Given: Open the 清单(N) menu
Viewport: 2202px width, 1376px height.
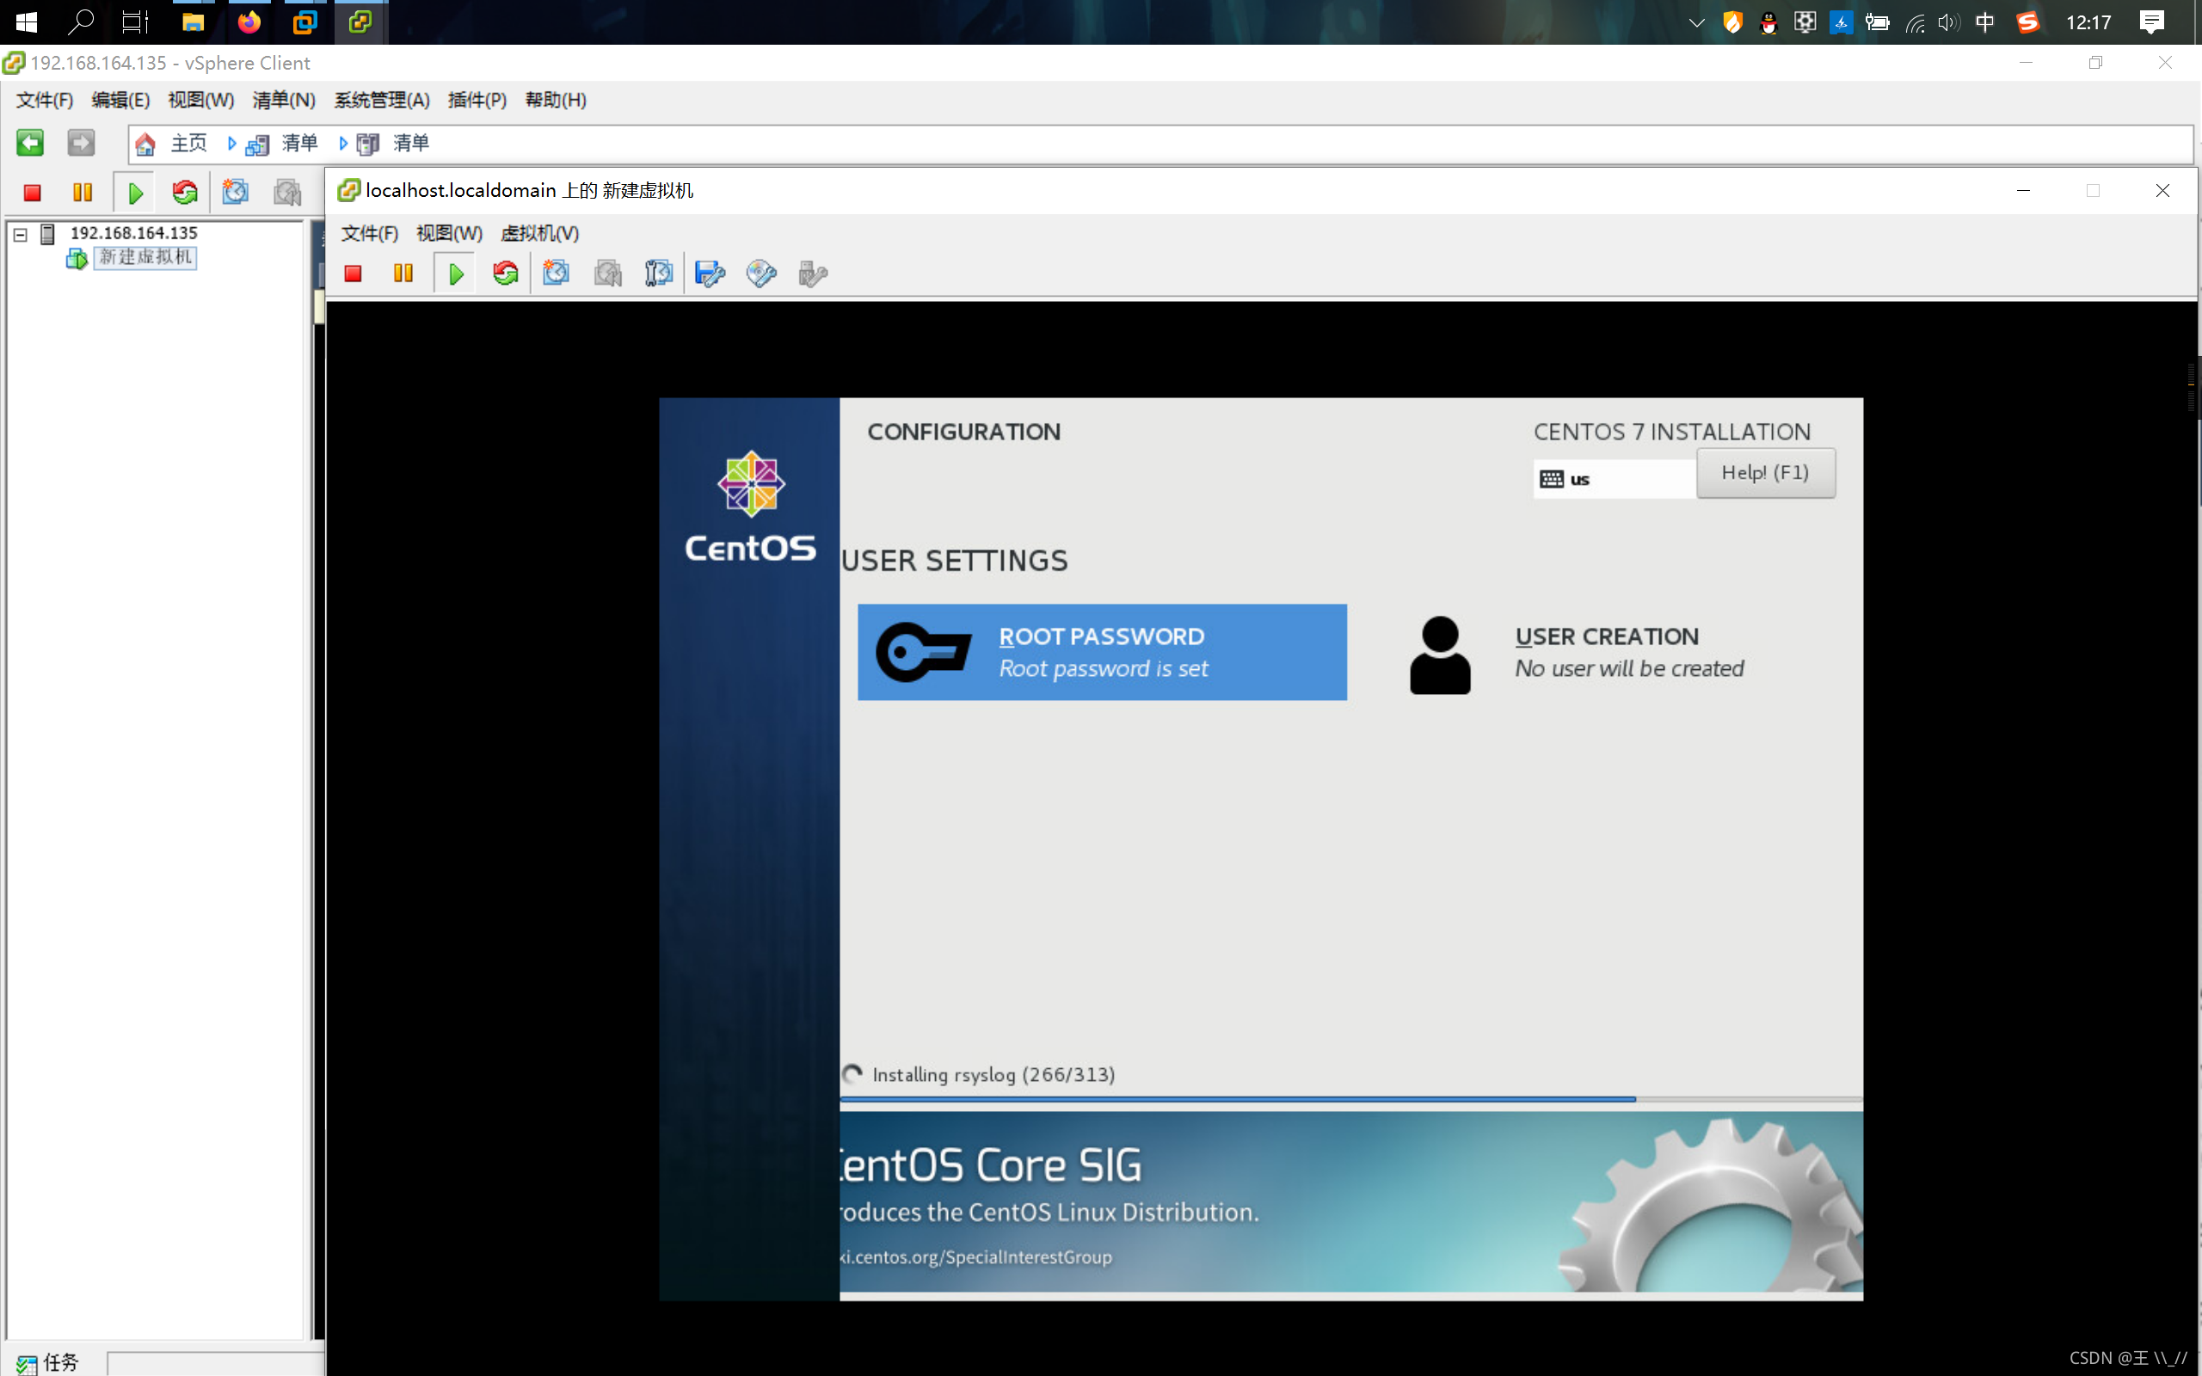Looking at the screenshot, I should click(x=284, y=100).
